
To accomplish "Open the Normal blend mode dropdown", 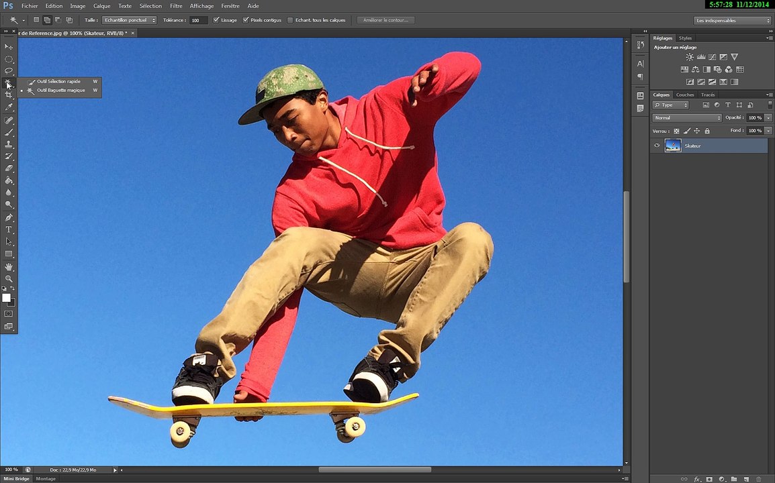I will pyautogui.click(x=687, y=118).
